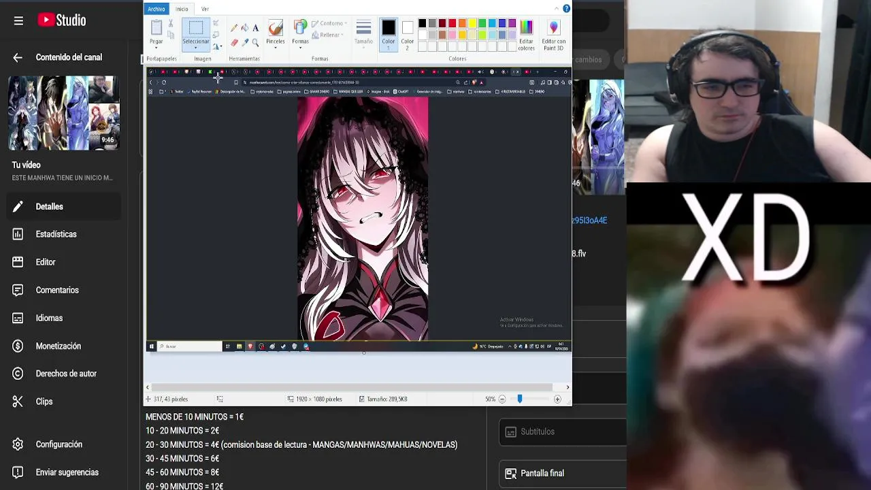The height and width of the screenshot is (490, 871).
Task: Open Configuración settings
Action: 65,444
